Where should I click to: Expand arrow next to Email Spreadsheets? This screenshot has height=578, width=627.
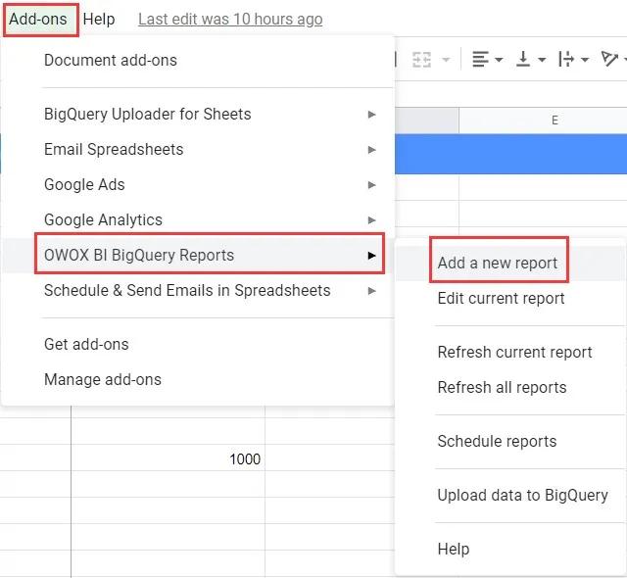[x=372, y=150]
